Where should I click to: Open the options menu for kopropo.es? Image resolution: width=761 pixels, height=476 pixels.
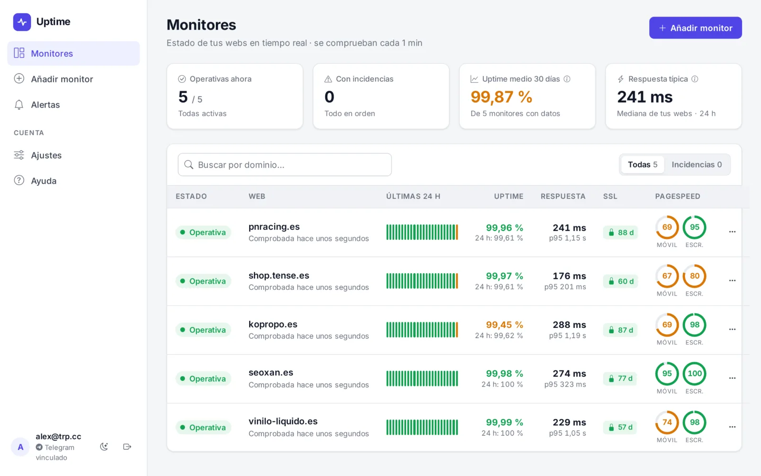[732, 329]
